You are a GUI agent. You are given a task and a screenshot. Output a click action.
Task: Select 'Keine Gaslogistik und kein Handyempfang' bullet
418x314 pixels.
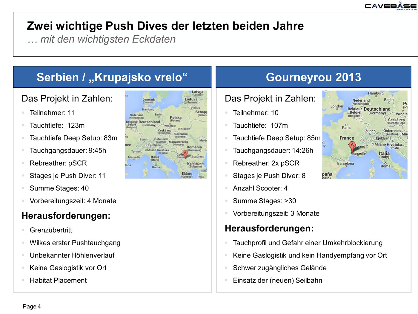coord(310,255)
